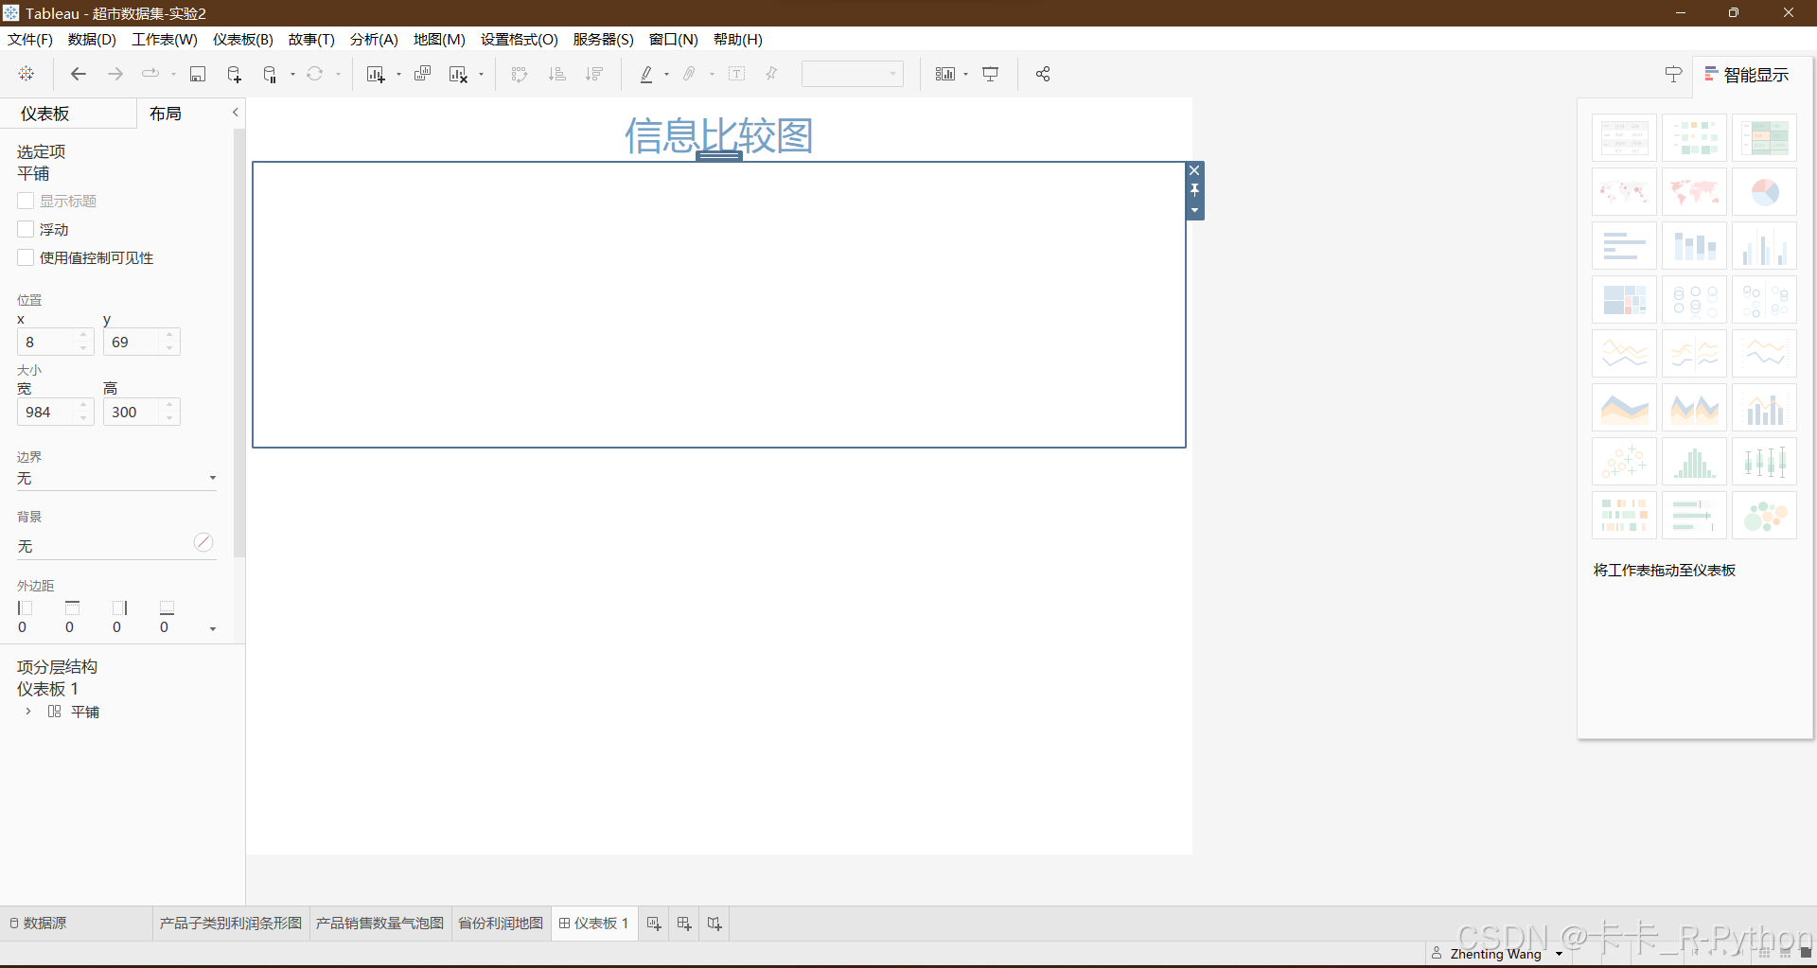Click the Group members paperclip icon
This screenshot has height=968, width=1817.
tap(690, 74)
